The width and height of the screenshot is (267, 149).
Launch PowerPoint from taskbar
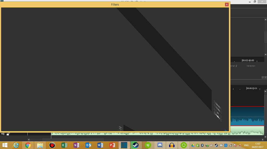[x=112, y=145]
